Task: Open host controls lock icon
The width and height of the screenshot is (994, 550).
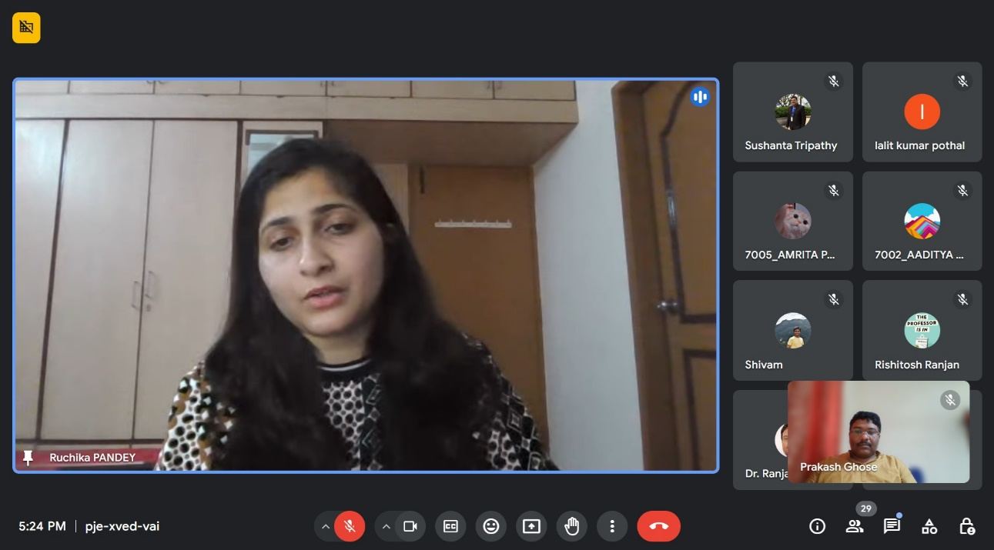Action: [967, 526]
